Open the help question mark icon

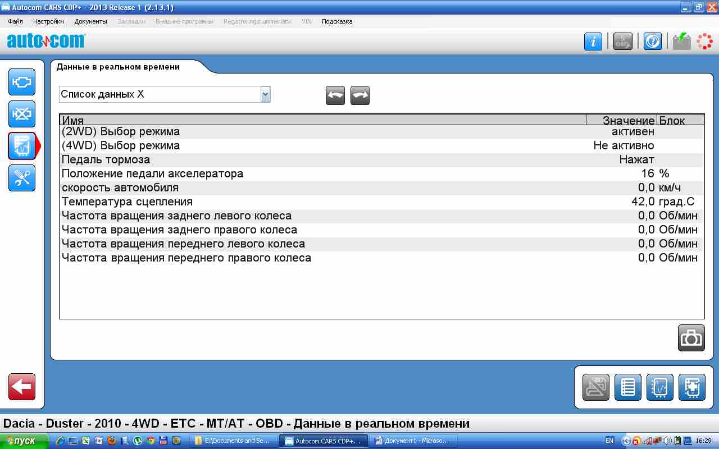652,42
